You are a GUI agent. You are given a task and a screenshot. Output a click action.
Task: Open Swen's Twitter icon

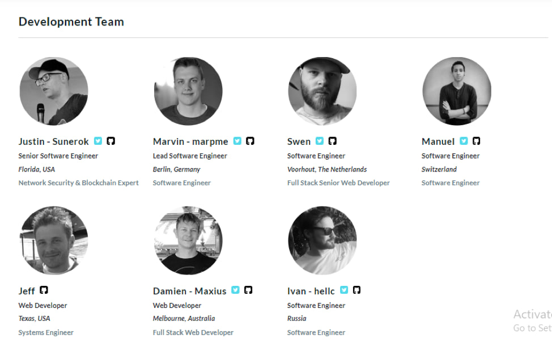(320, 141)
